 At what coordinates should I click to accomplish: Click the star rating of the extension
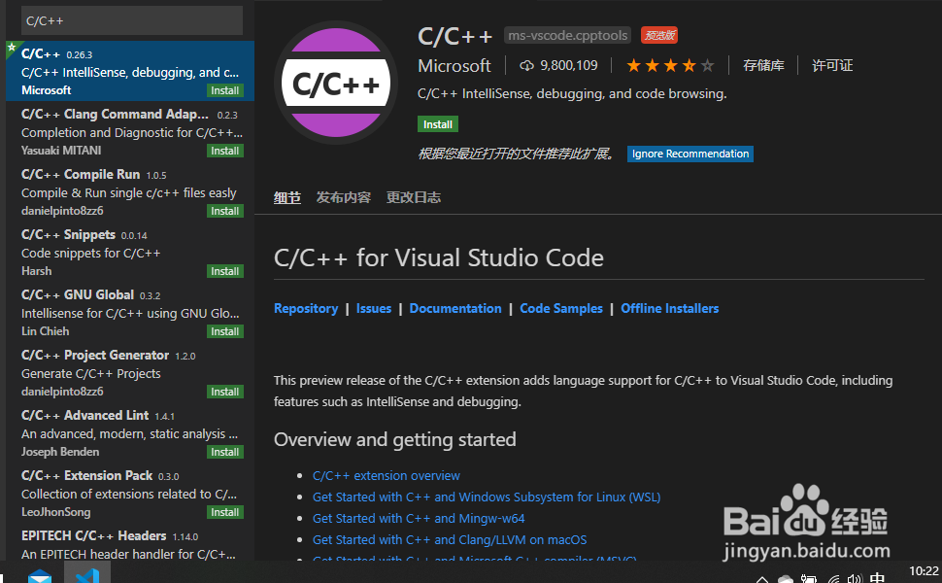[x=670, y=65]
